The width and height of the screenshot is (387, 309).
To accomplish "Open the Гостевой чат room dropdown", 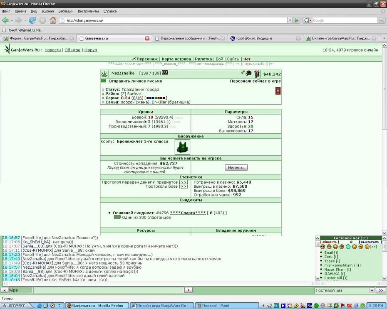I will click(x=372, y=290).
